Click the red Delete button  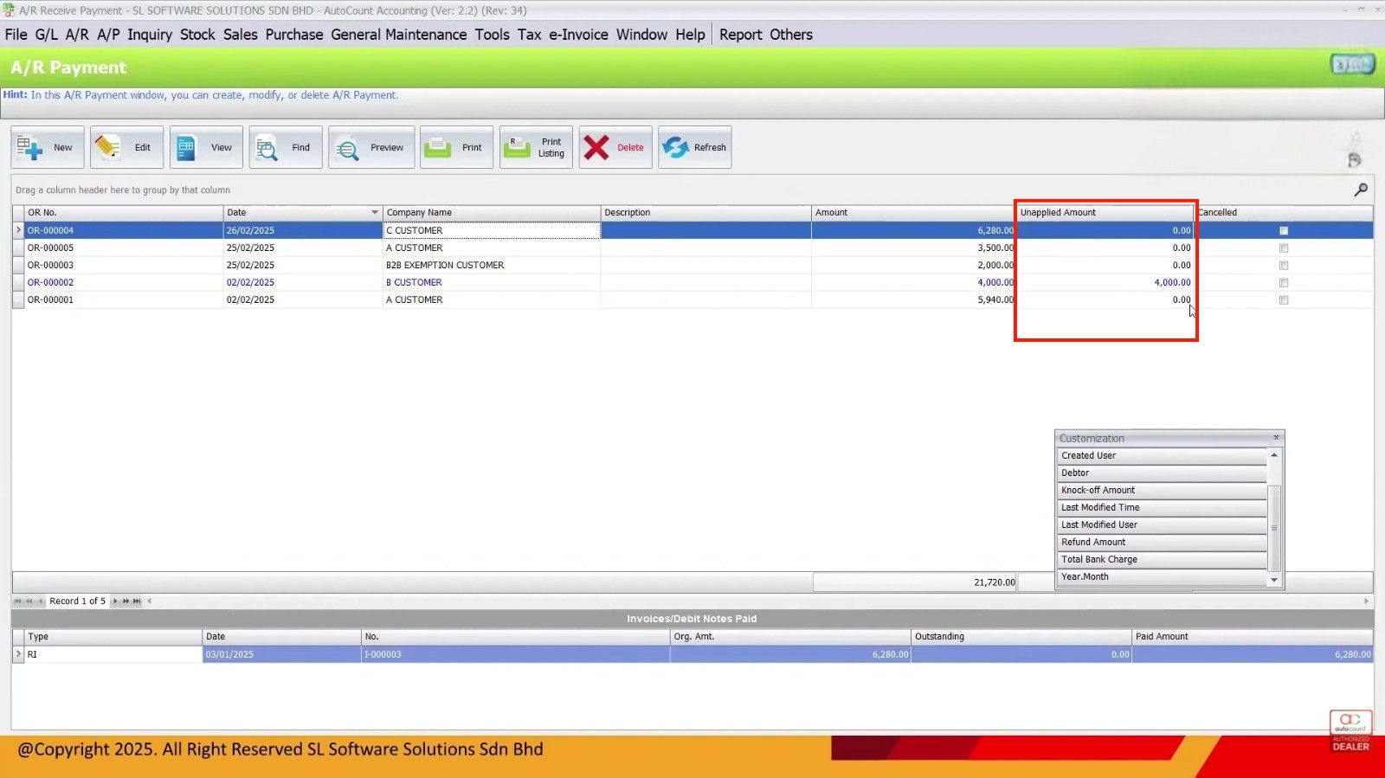click(615, 147)
